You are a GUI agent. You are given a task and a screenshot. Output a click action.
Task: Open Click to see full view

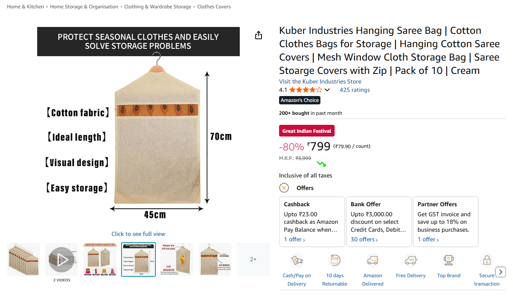138,234
